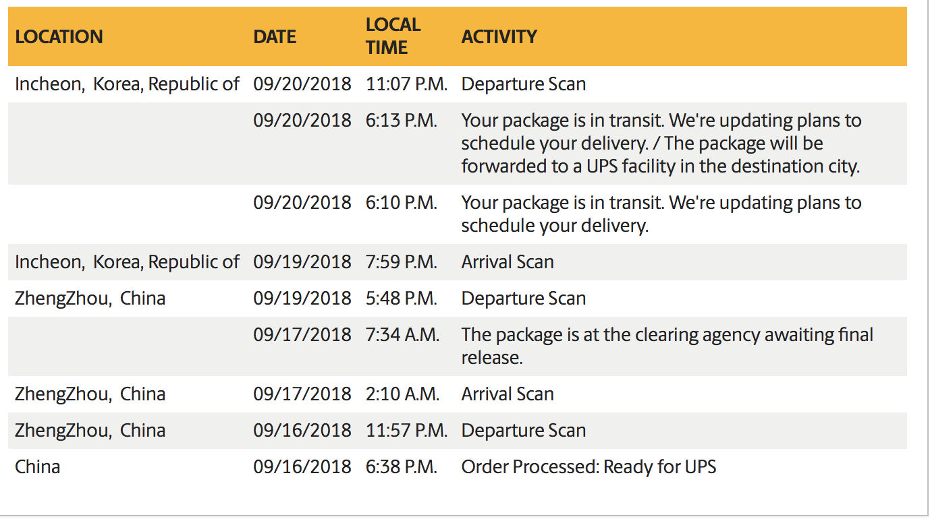This screenshot has width=930, height=523.
Task: Select the 6:13 P.M. in-transit activity text
Action: 661,144
